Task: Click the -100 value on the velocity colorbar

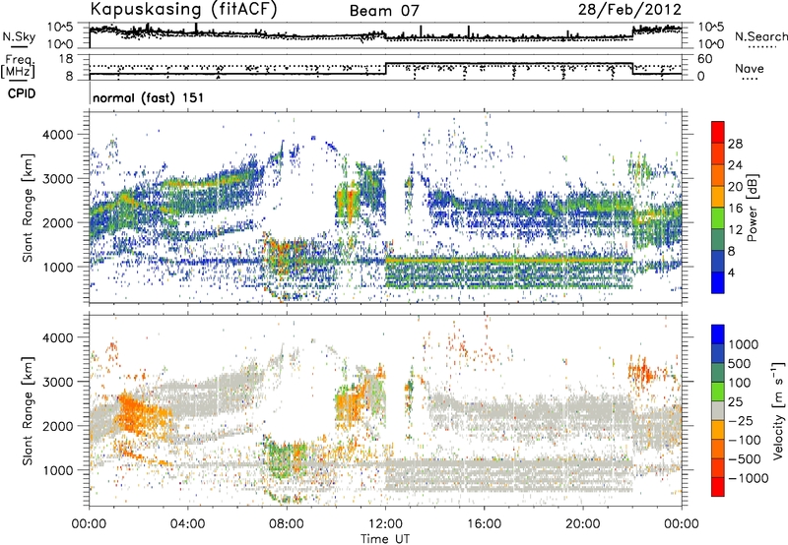Action: 745,440
